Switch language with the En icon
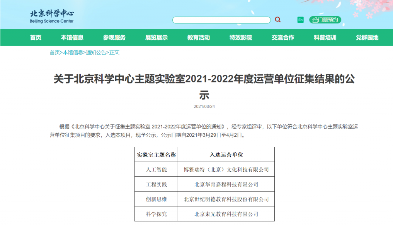 [x=300, y=20]
